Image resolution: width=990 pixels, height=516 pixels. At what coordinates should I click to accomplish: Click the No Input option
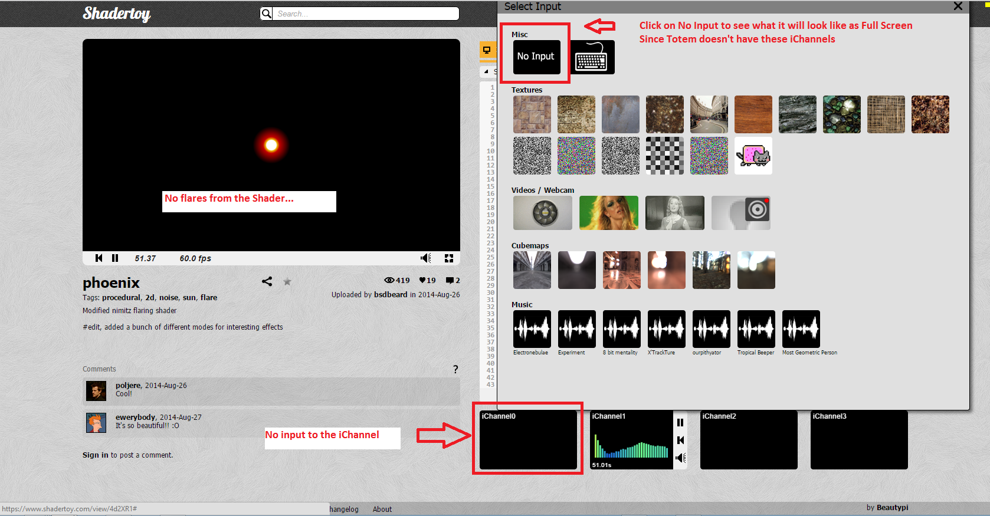(536, 57)
